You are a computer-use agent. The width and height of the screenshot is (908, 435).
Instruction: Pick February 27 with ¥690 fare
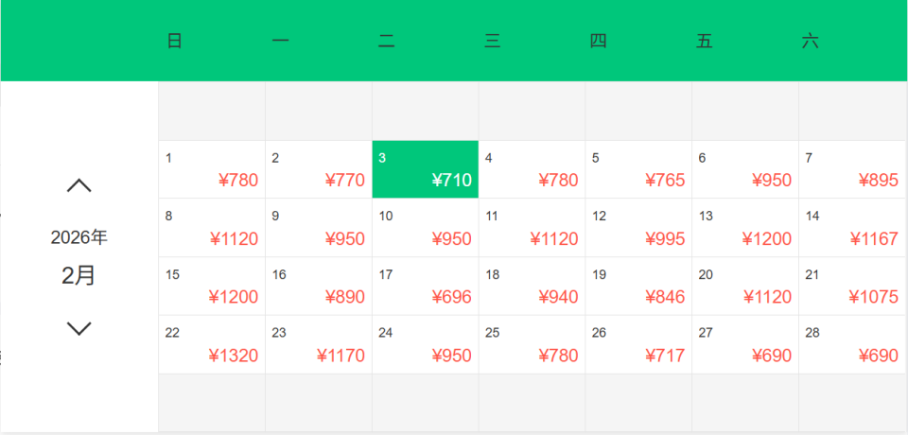pos(745,345)
